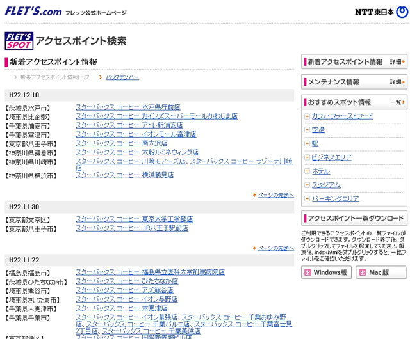
Task: Open 千葉おゆみ野店 link
Action: pos(234,317)
